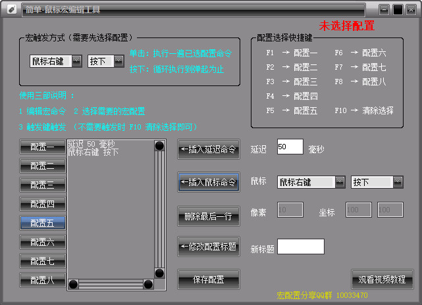The height and width of the screenshot is (305, 422).
Task: Click the 像素 pixel input field
Action: coord(290,210)
